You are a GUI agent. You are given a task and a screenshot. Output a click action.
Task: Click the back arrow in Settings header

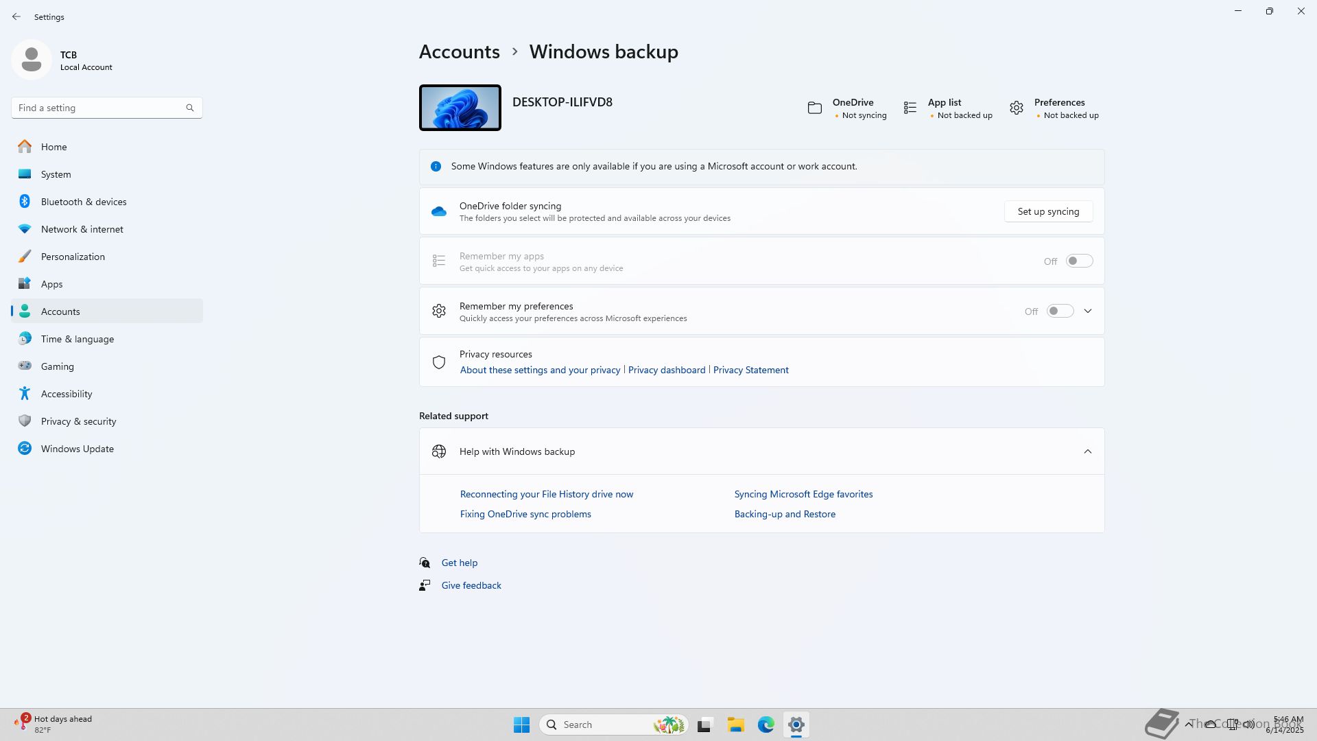click(16, 16)
